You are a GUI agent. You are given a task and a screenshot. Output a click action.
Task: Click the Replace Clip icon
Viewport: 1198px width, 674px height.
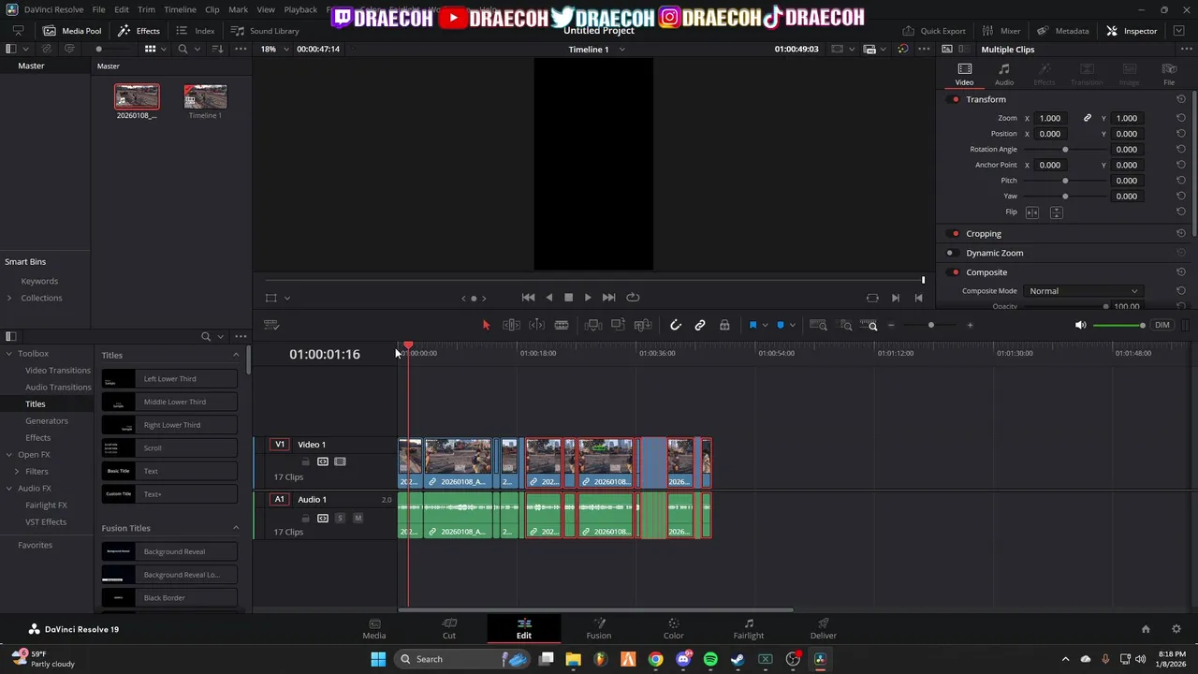(x=643, y=325)
